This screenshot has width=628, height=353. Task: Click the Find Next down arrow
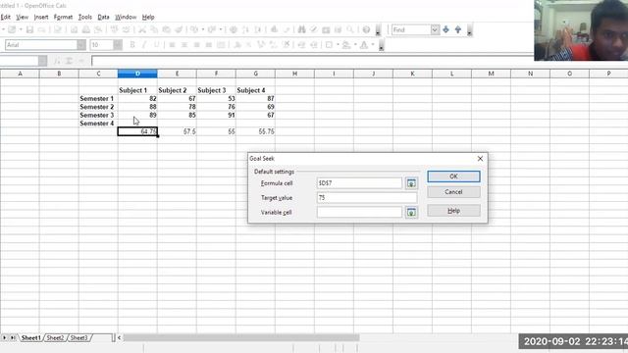pos(445,29)
